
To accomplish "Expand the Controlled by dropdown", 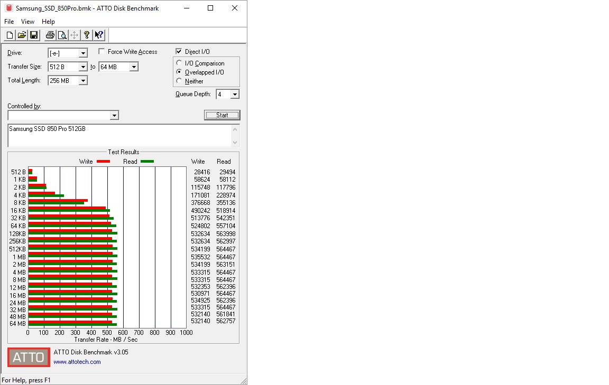I will tap(114, 115).
